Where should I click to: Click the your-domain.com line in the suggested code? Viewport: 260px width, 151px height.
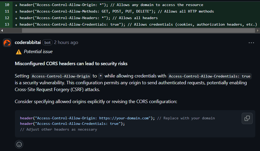coord(117,118)
